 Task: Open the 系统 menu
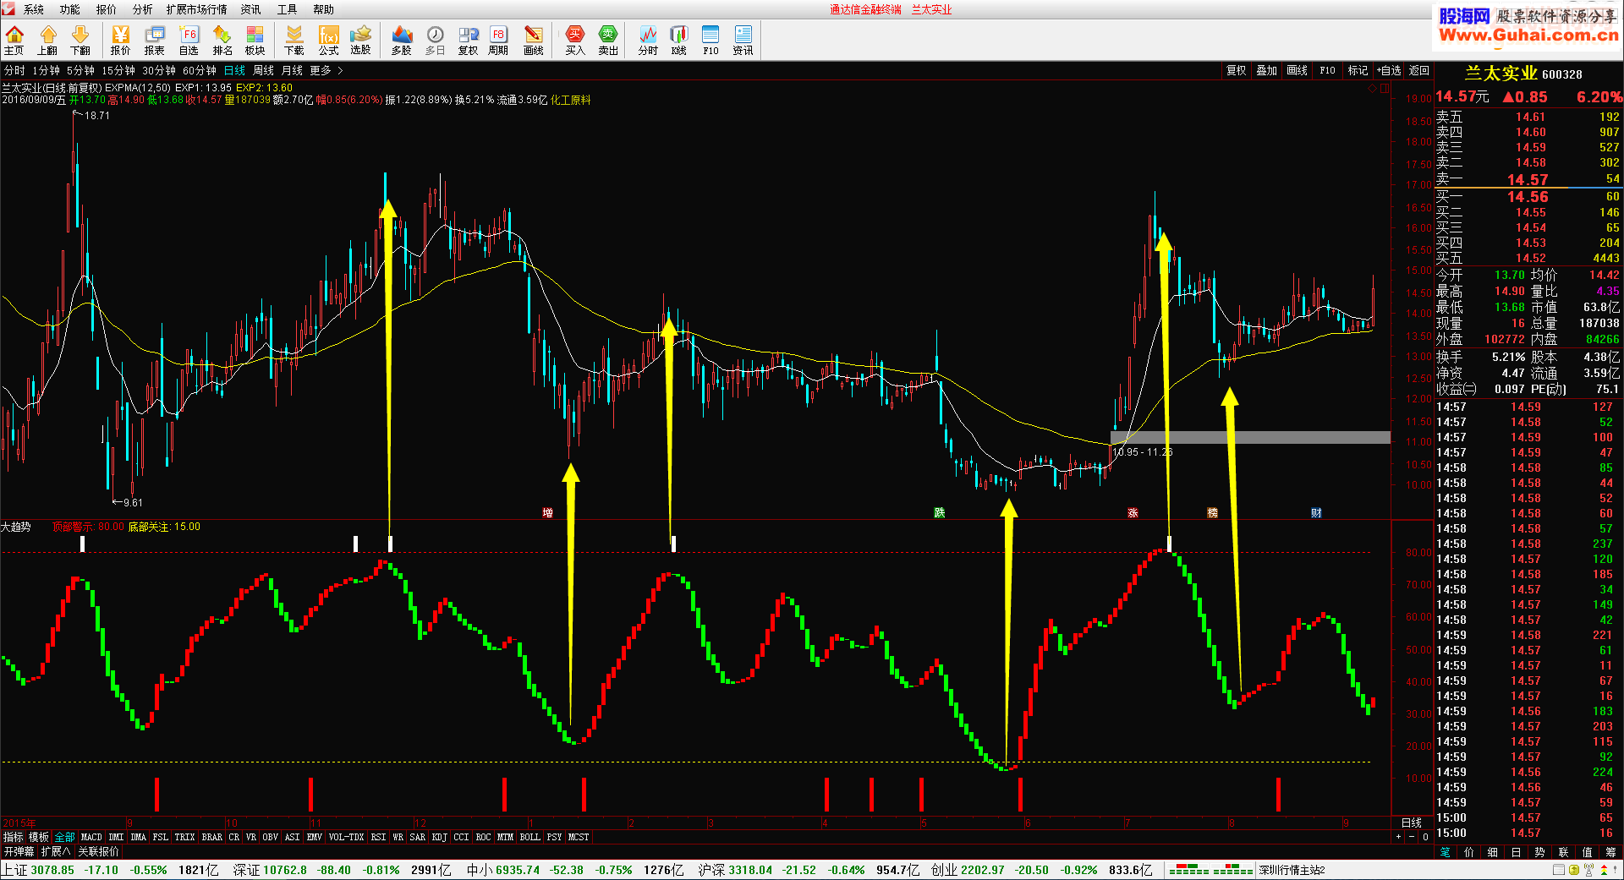click(34, 9)
